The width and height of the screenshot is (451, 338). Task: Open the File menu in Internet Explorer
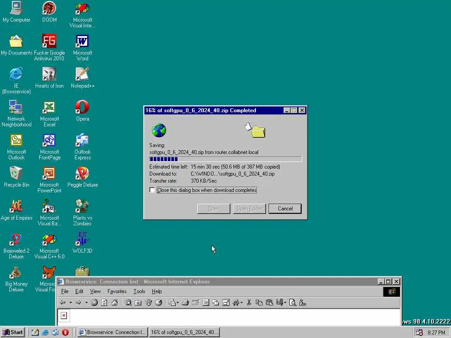tap(65, 291)
